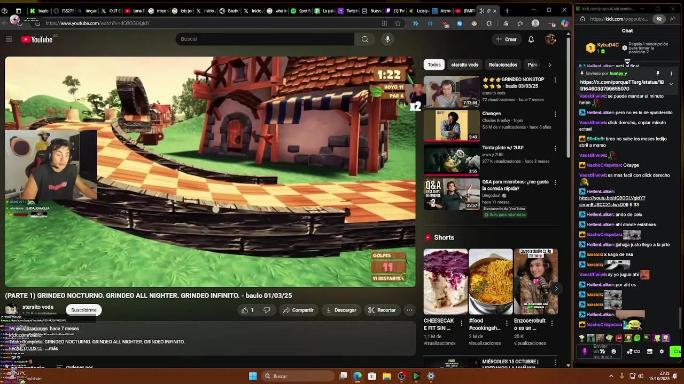Dislike the video with thumbs-down button
Viewport: 684px width, 384px height.
[267, 310]
